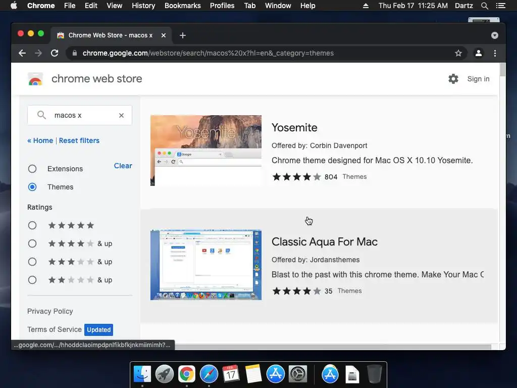Click the address bar URL
Viewport: 517px width, 388px height.
pos(208,53)
